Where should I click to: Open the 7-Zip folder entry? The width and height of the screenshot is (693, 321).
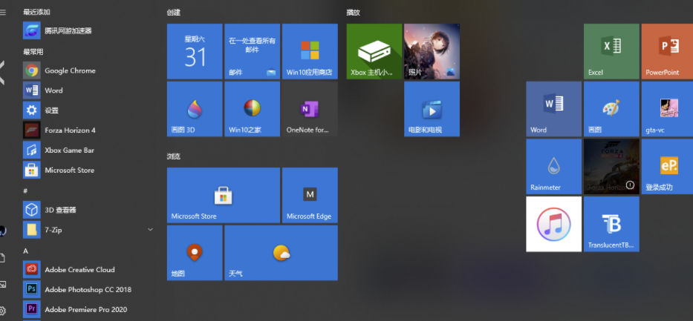pos(88,230)
